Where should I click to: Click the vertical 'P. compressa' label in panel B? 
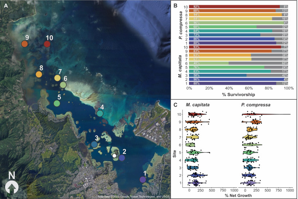181,25
